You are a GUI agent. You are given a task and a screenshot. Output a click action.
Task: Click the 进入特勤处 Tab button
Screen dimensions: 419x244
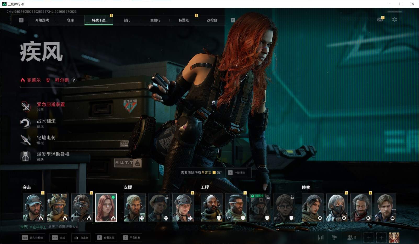33,237
